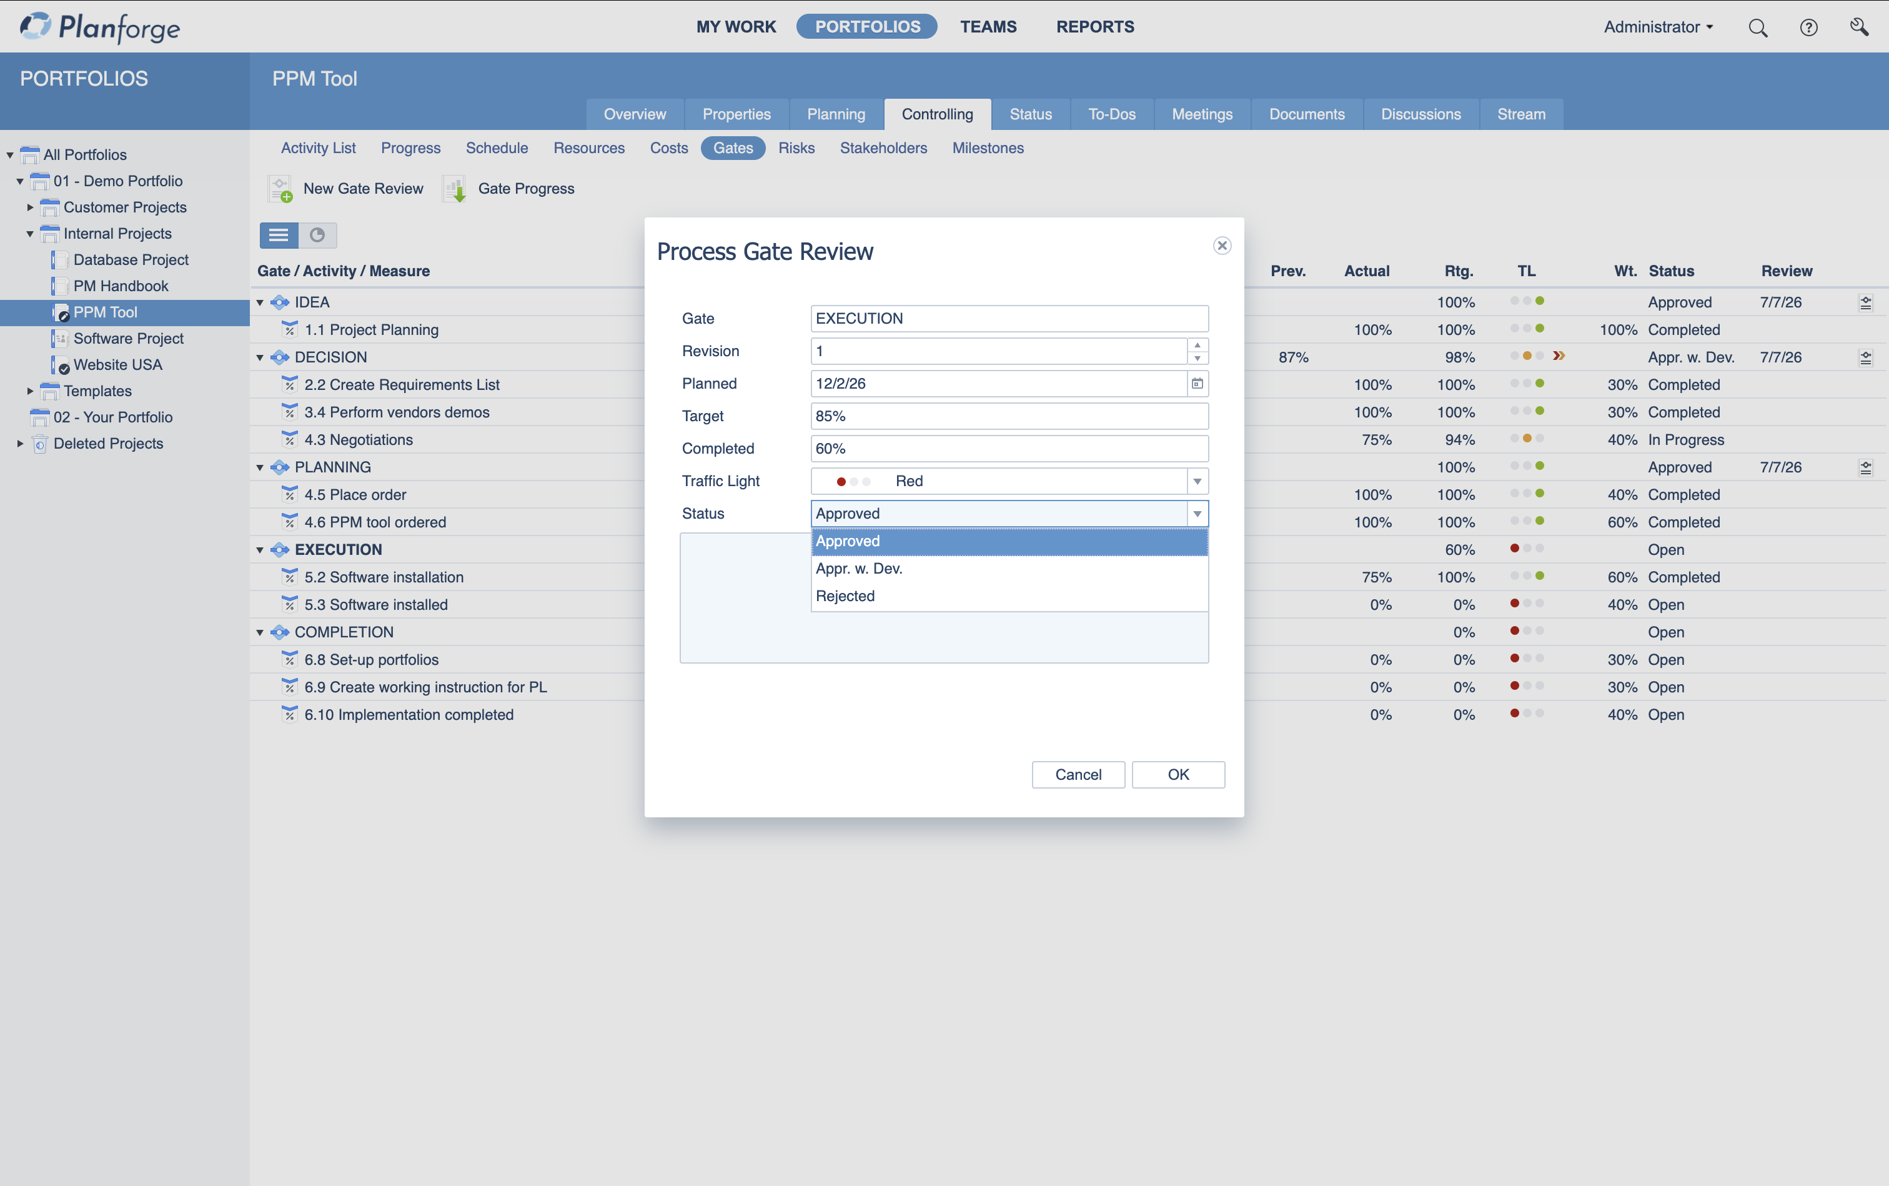The height and width of the screenshot is (1186, 1889).
Task: Click the EXECUTION row red traffic light
Action: pos(1514,548)
